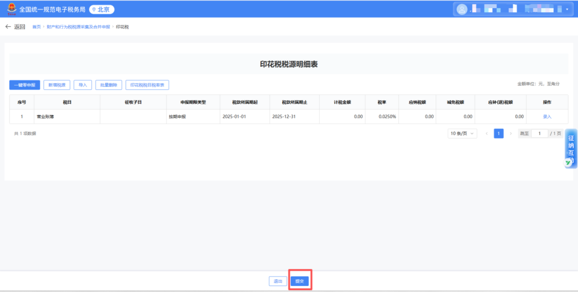This screenshot has width=578, height=292.
Task: Select page 1 in pagination
Action: tap(499, 133)
